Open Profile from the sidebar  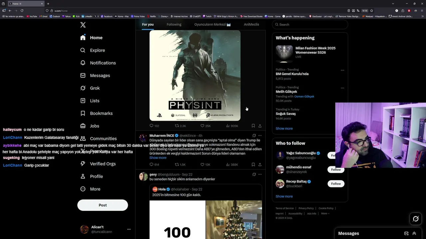click(92, 176)
